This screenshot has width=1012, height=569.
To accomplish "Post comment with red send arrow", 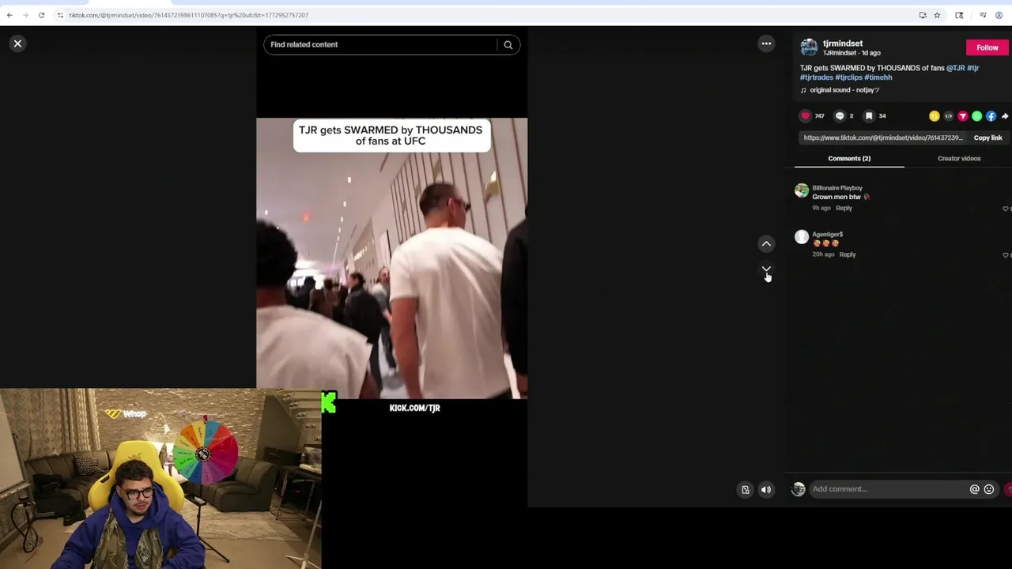I will [x=1007, y=489].
